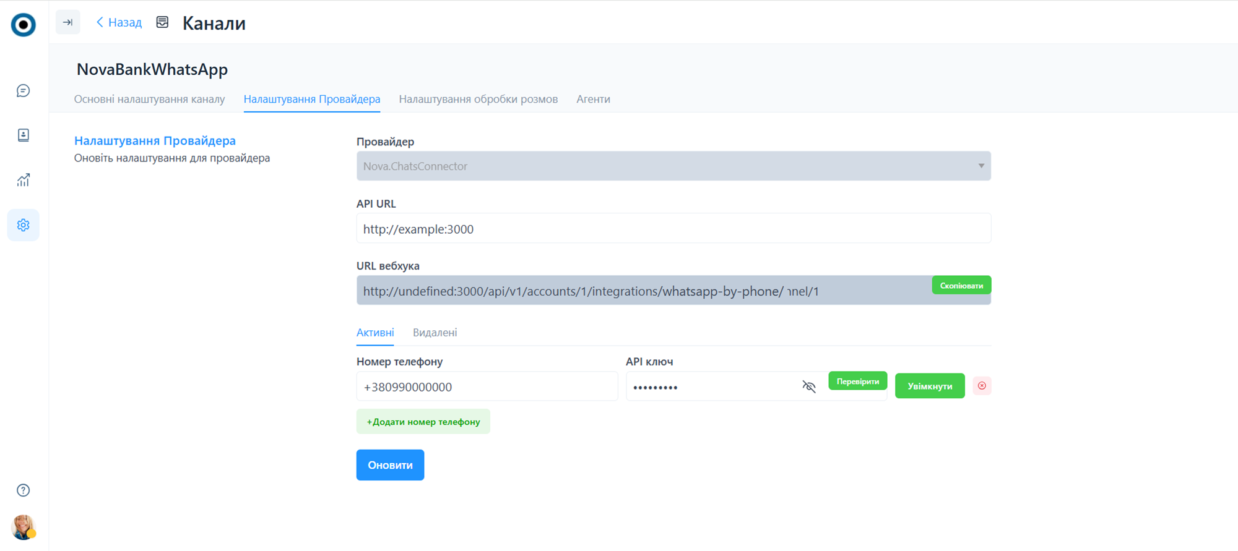Open conversations via the chat bubble icon

pyautogui.click(x=24, y=91)
